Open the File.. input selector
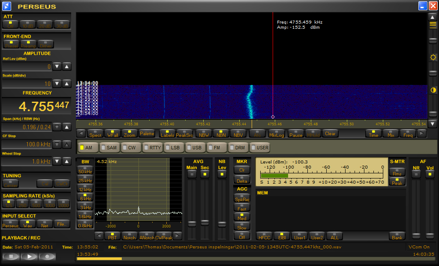Viewport: 439px width, 266px height. (x=62, y=224)
